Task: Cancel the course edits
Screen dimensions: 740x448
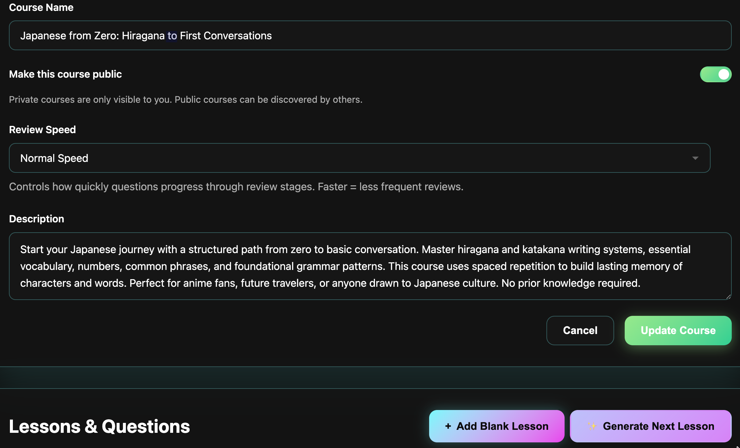Action: tap(580, 330)
